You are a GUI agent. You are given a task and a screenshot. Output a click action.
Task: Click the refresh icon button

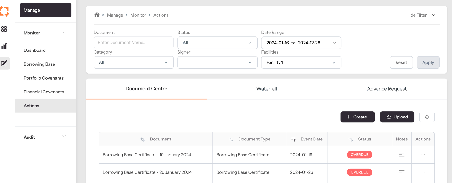coord(427,117)
